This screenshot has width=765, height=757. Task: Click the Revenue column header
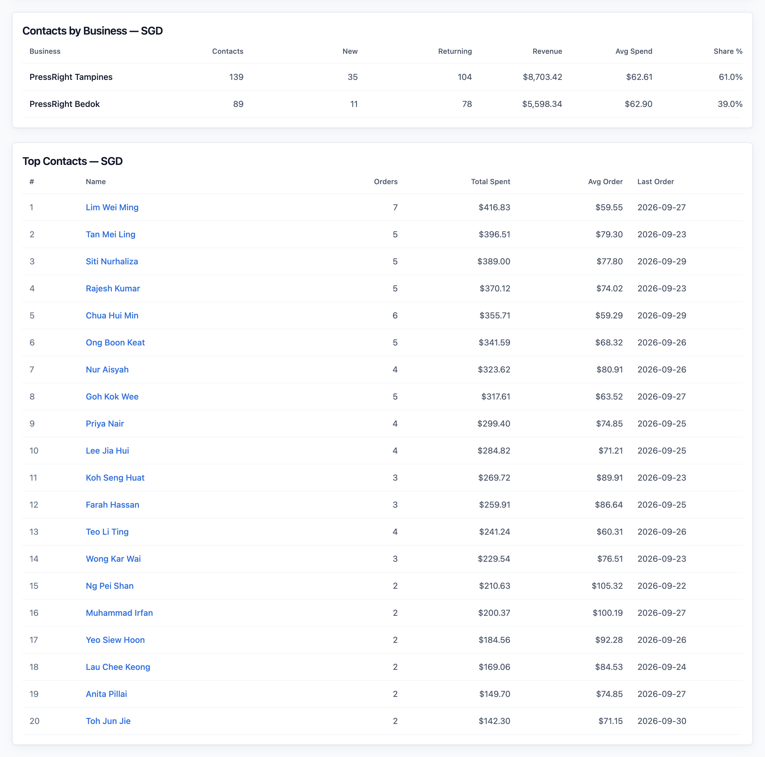tap(547, 51)
